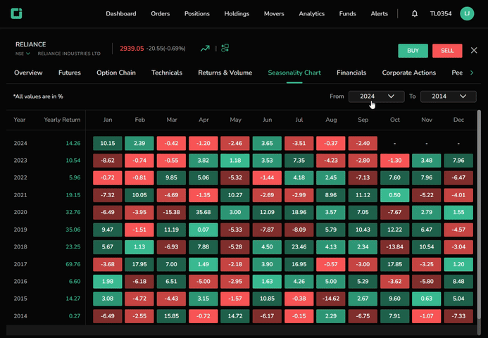
Task: Close the RELIANCE detail panel with X
Action: [474, 51]
